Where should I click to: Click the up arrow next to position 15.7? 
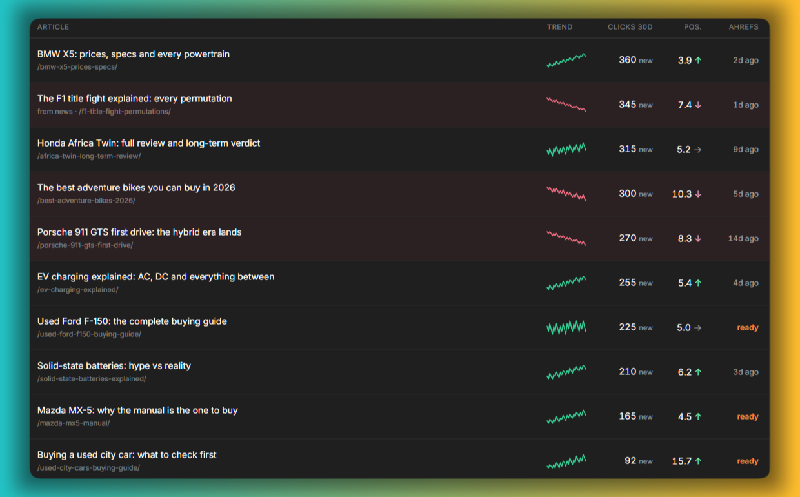click(x=698, y=461)
